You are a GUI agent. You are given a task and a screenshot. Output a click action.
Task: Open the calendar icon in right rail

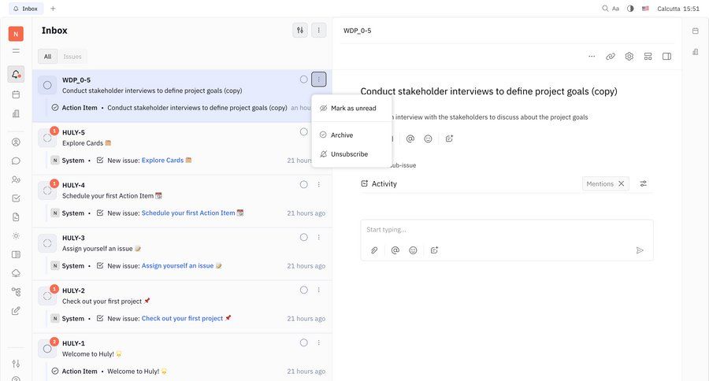click(x=696, y=31)
